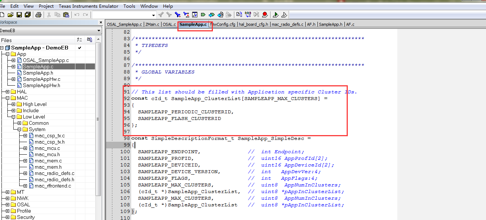486x220 pixels.
Task: Collapse the System folder
Action: [x=19, y=129]
